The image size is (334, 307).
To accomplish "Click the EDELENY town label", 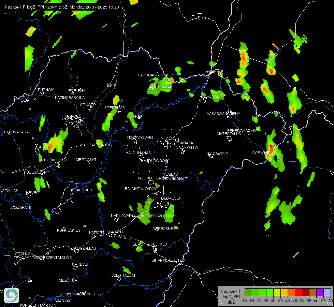I will [77, 91].
